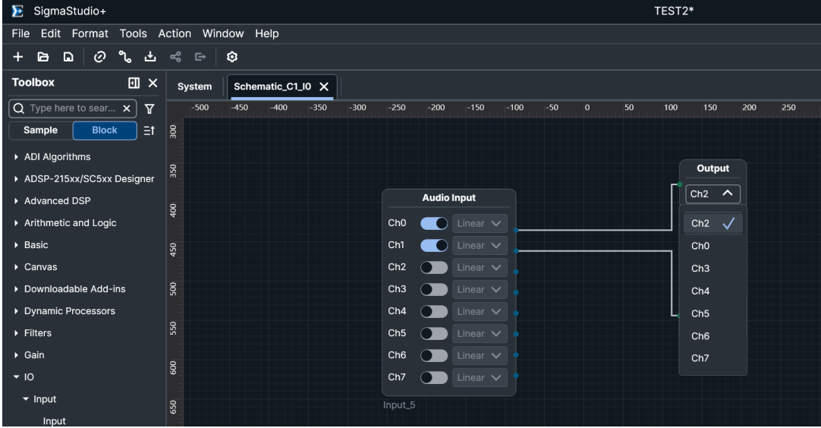
Task: Enable the Ch4 audio input switch
Action: tap(434, 312)
